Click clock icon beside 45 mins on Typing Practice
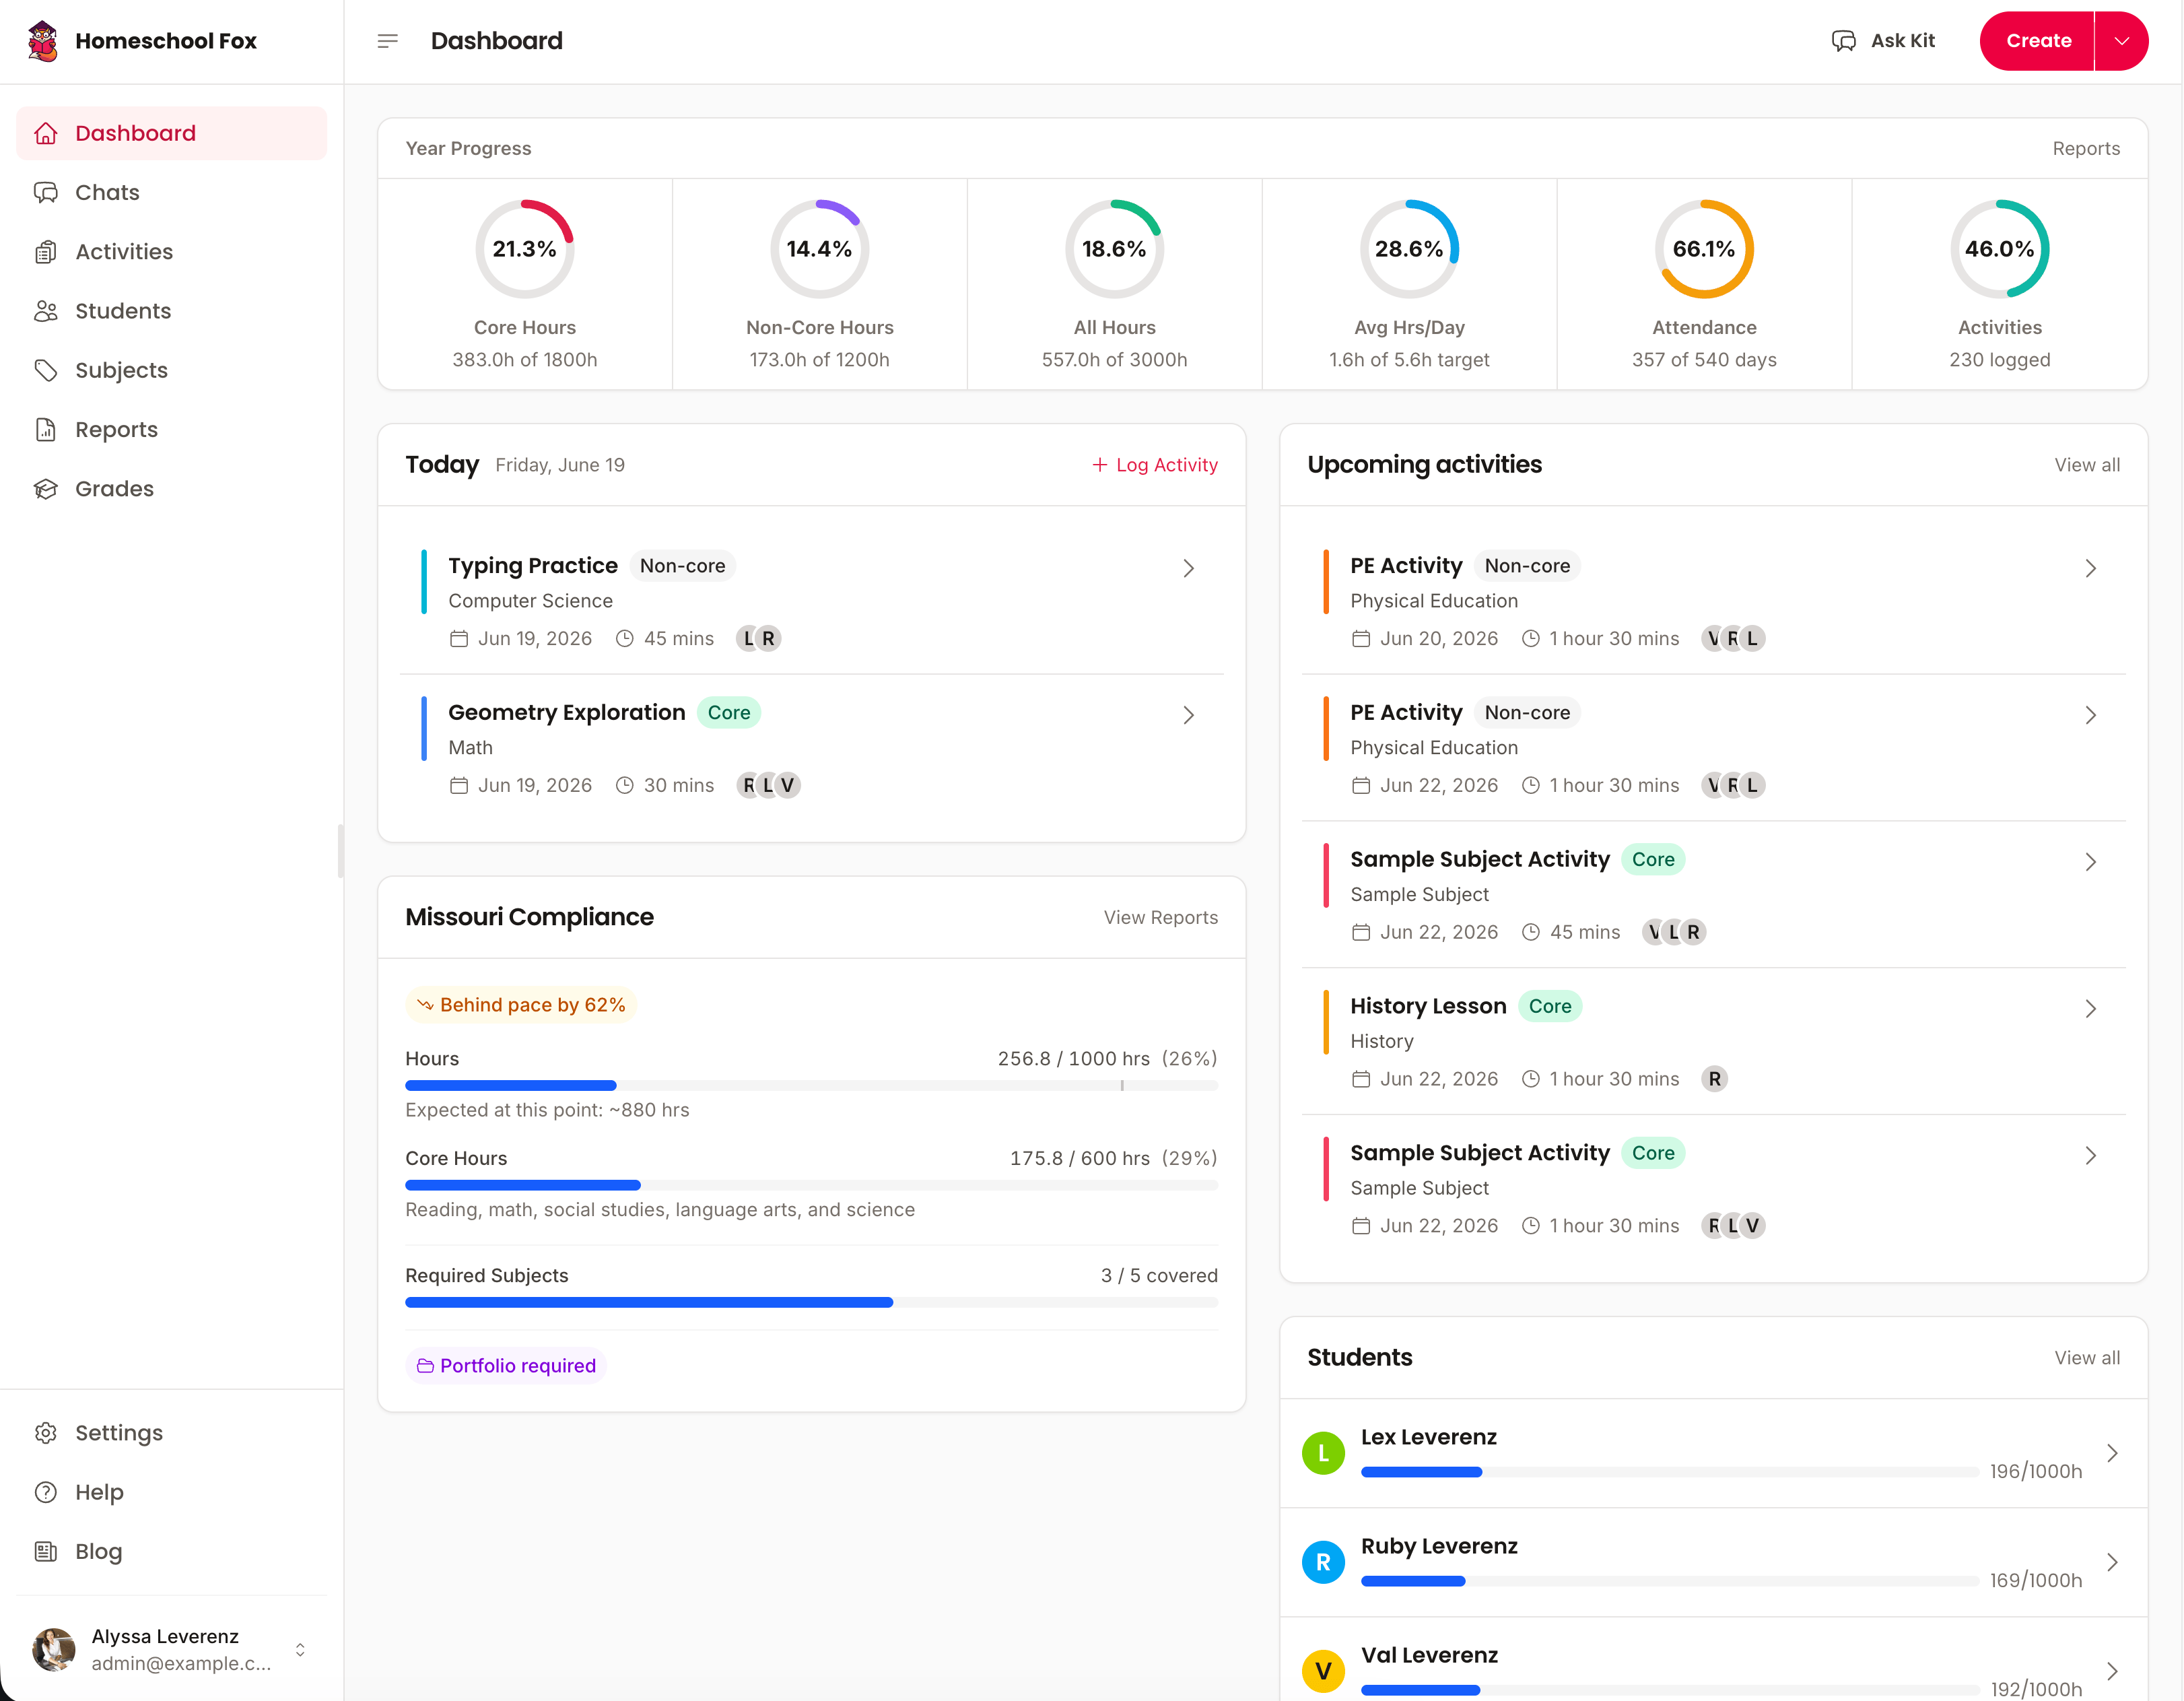 [x=625, y=639]
